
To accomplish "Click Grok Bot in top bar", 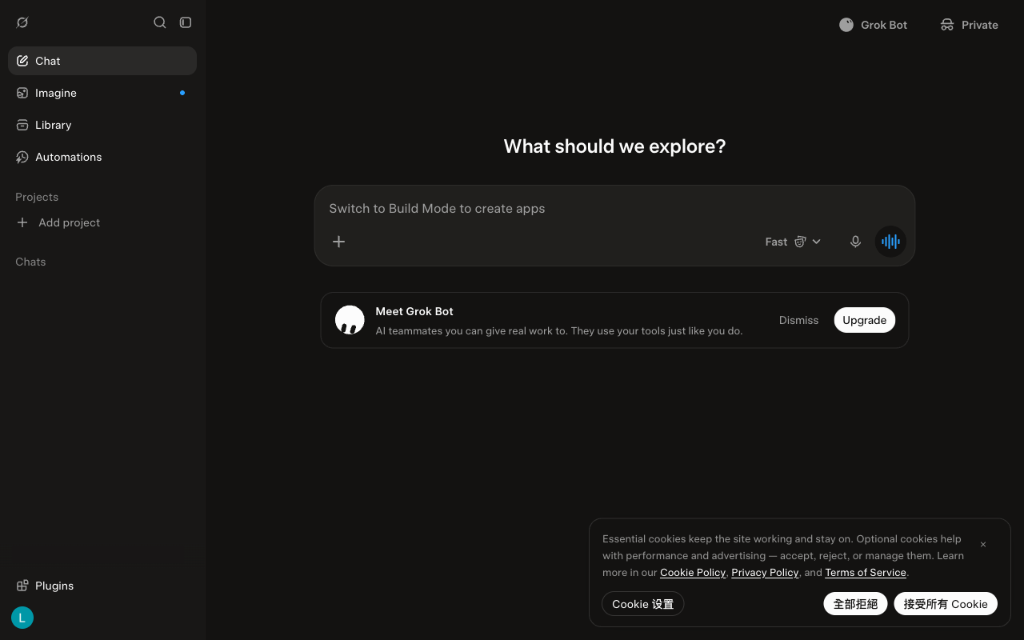I will point(873,25).
